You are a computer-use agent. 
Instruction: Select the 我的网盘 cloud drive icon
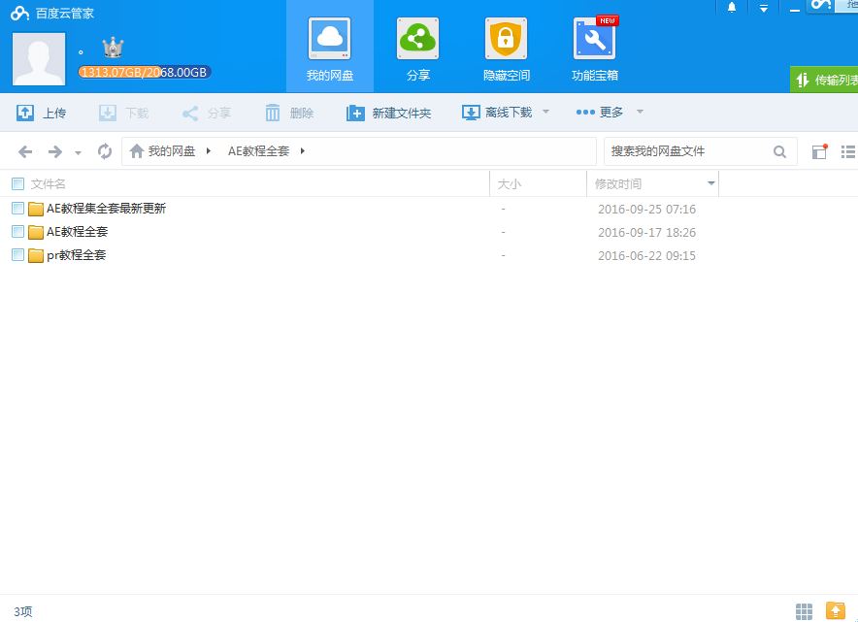tap(329, 46)
